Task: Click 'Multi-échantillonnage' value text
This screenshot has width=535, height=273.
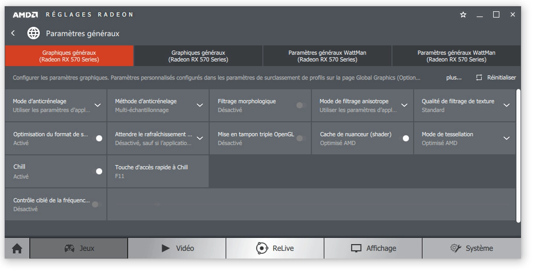Action: pos(141,110)
